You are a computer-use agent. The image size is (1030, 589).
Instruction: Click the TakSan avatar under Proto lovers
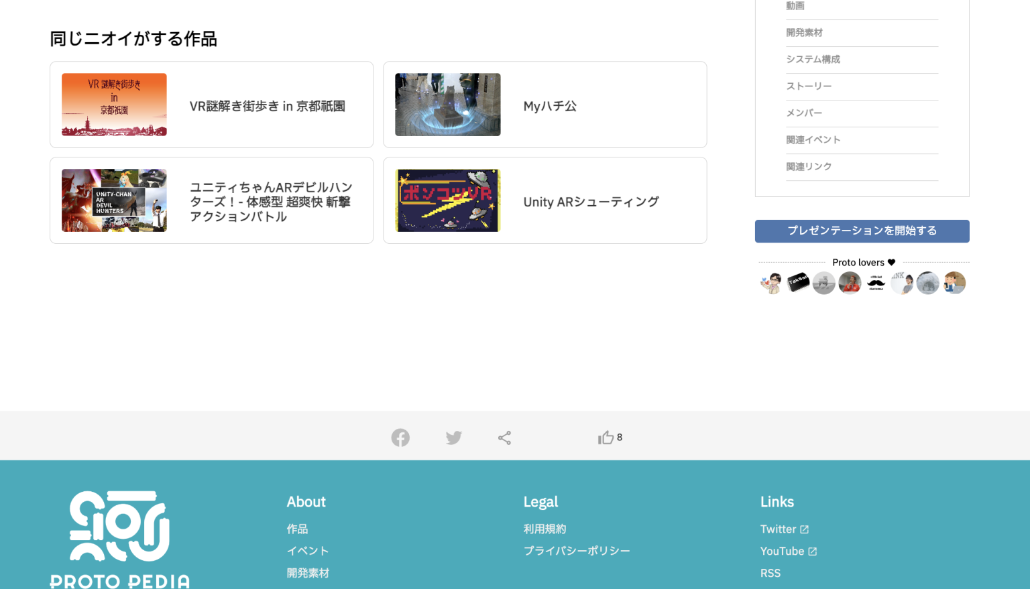(x=797, y=282)
